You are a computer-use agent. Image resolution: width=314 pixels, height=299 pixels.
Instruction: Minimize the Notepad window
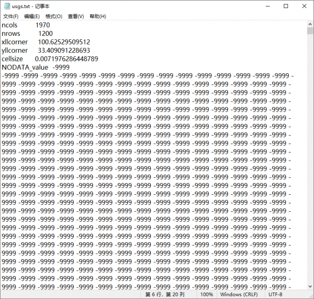coord(265,6)
